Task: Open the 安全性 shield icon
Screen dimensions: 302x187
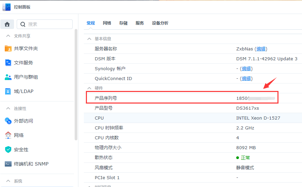Action: tap(8, 150)
